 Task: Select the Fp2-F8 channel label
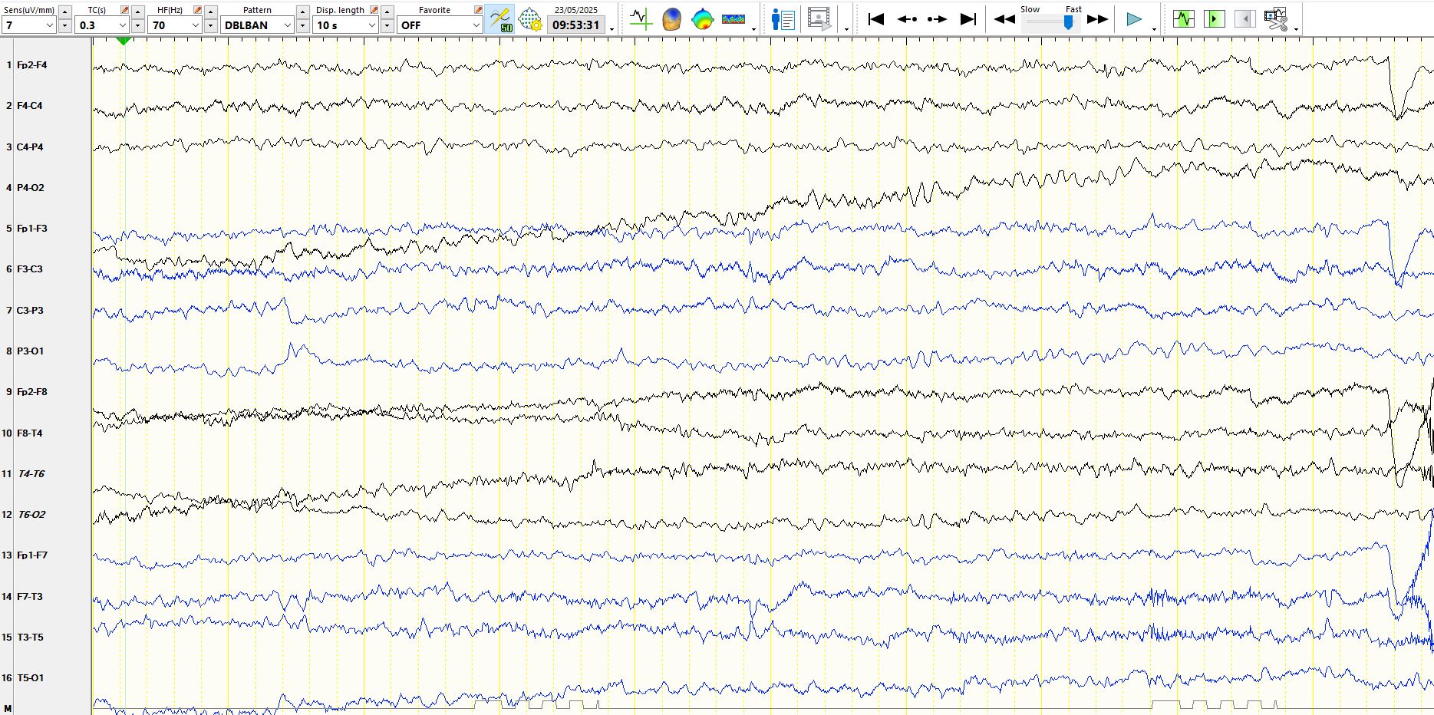pos(31,392)
